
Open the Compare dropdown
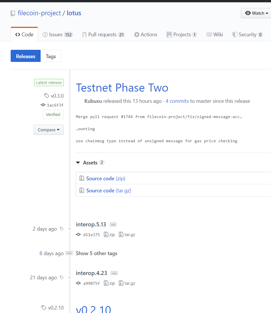pos(49,130)
